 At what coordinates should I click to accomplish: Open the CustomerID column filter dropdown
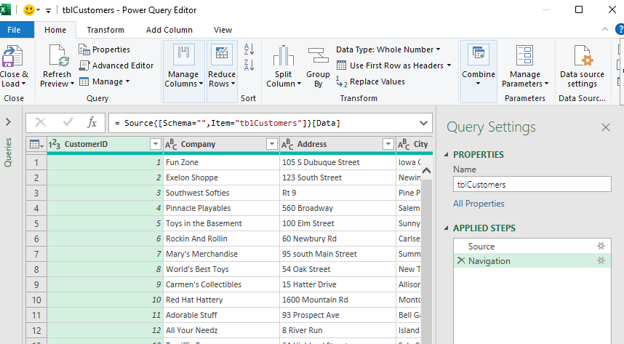pyautogui.click(x=155, y=144)
